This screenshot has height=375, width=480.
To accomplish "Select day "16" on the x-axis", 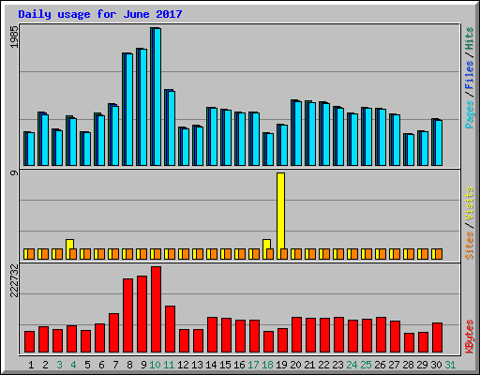I will click(x=239, y=365).
